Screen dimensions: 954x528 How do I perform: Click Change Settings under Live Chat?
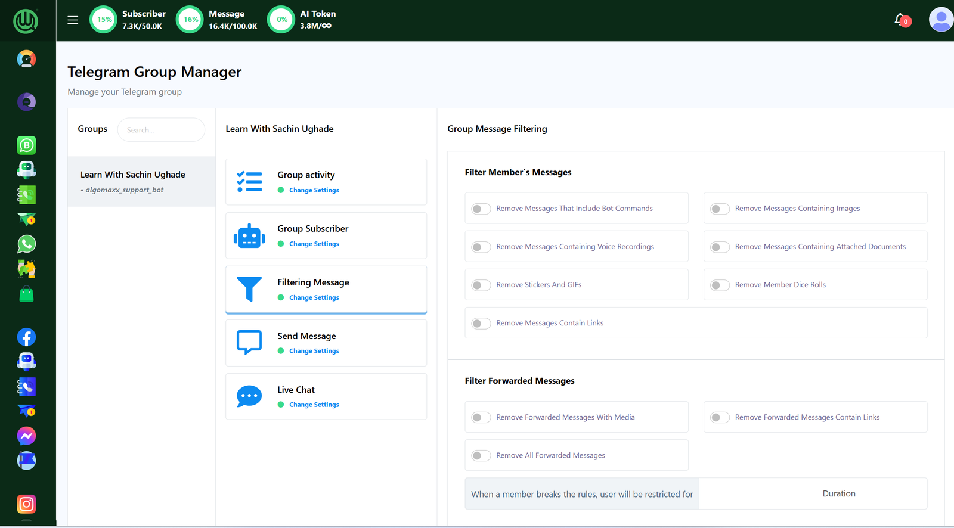(314, 405)
